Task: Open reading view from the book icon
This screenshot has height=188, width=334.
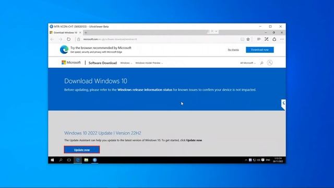Action: coord(242,39)
